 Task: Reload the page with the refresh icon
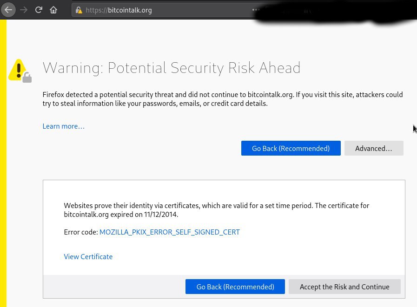[39, 10]
